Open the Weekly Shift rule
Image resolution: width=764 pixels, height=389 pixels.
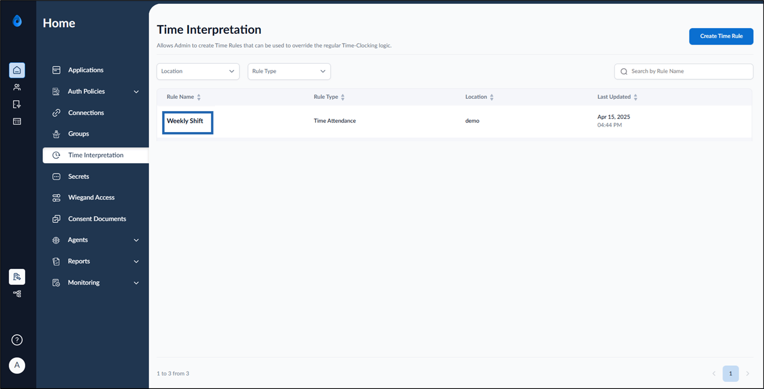point(185,121)
